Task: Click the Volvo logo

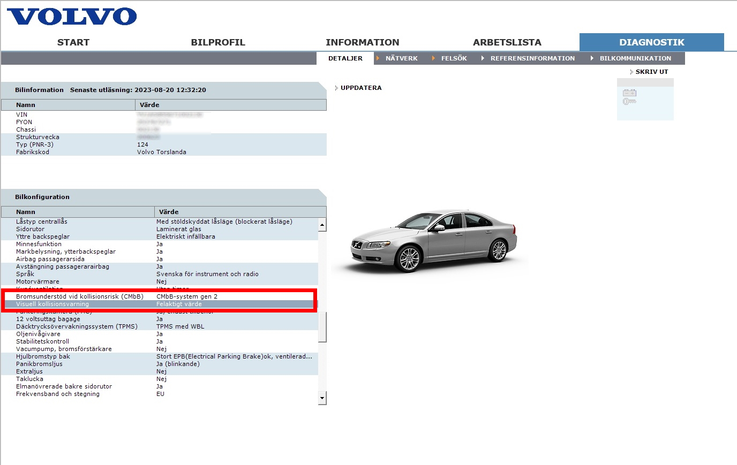Action: (72, 17)
